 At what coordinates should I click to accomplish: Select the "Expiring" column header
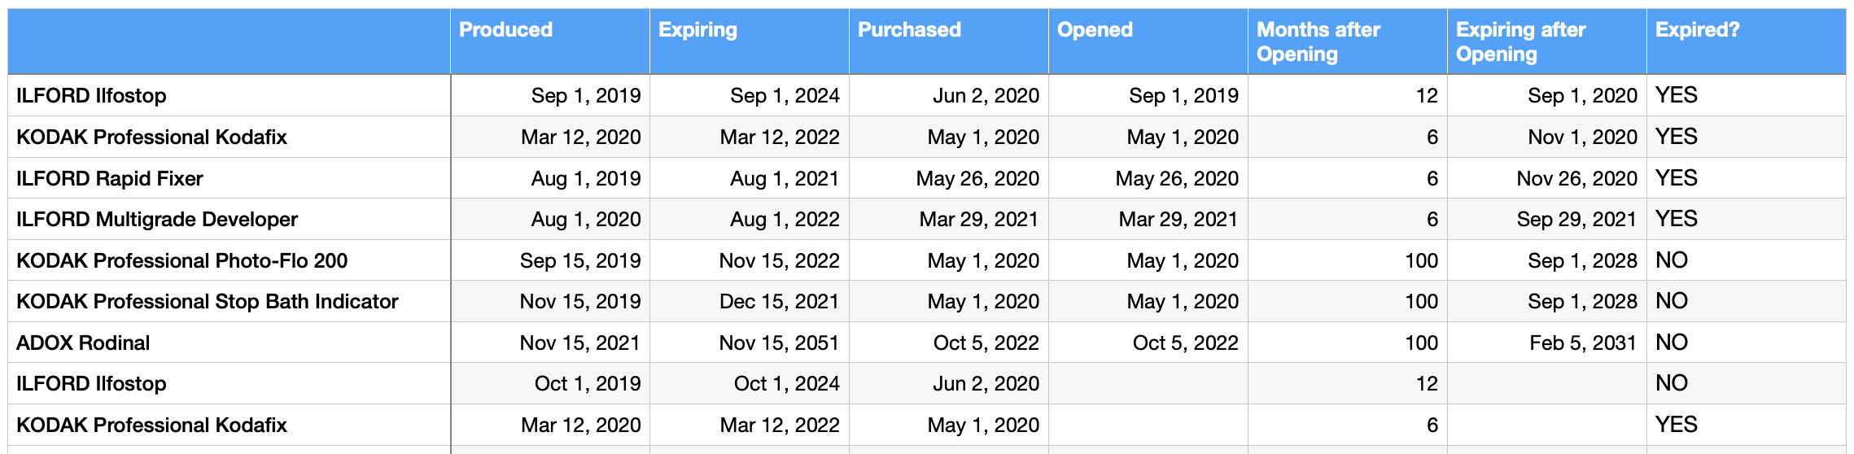click(x=697, y=30)
